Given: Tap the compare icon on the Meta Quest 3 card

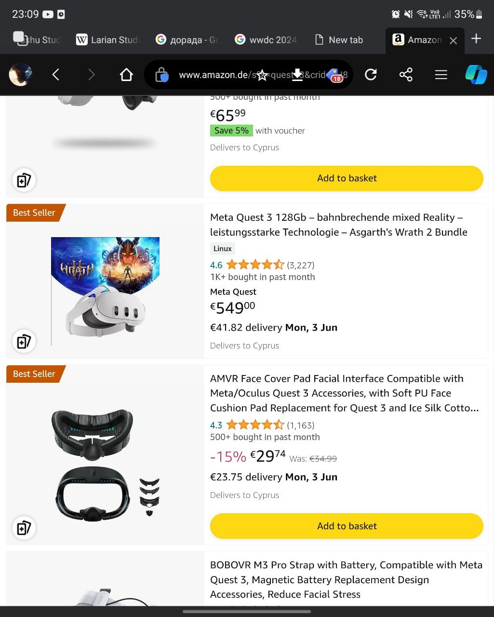Looking at the screenshot, I should [x=24, y=342].
